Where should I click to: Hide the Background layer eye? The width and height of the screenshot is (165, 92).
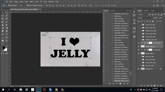pyautogui.click(x=139, y=69)
